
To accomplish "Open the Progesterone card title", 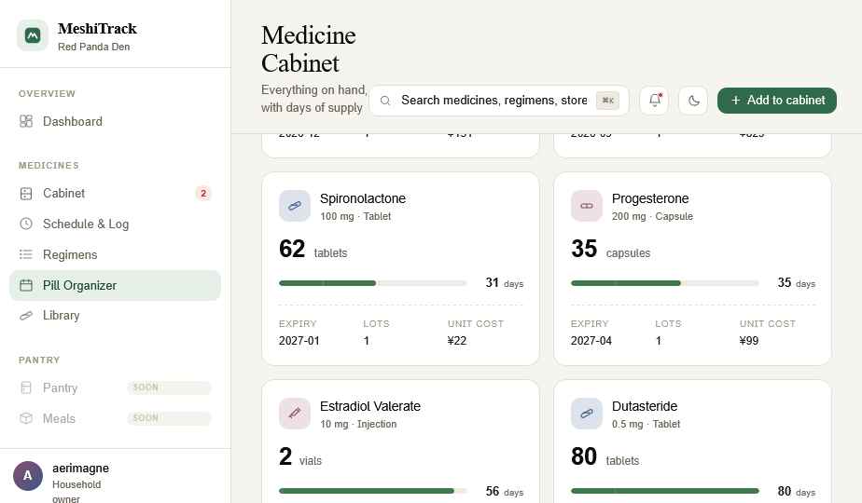I will point(650,198).
